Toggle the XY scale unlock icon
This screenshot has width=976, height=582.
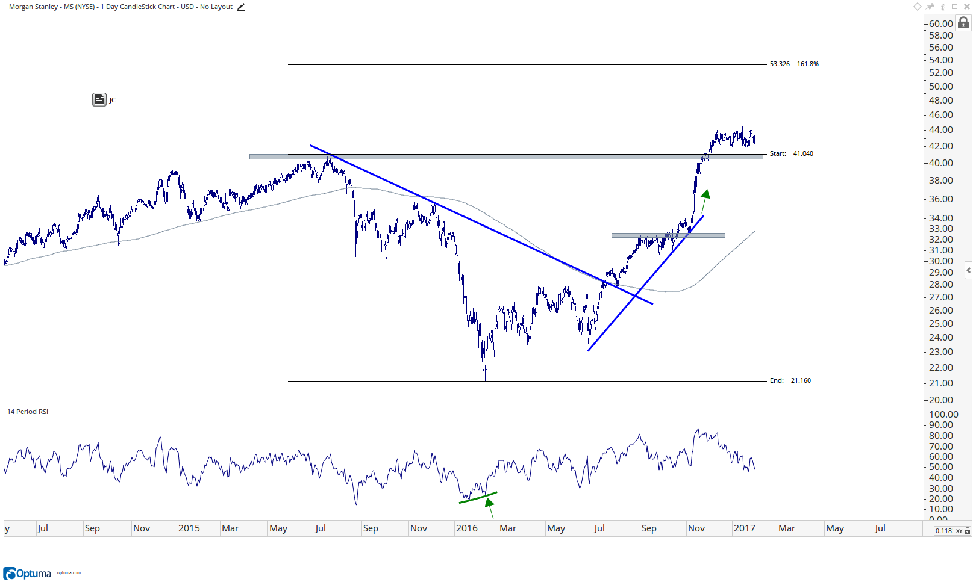click(x=967, y=531)
